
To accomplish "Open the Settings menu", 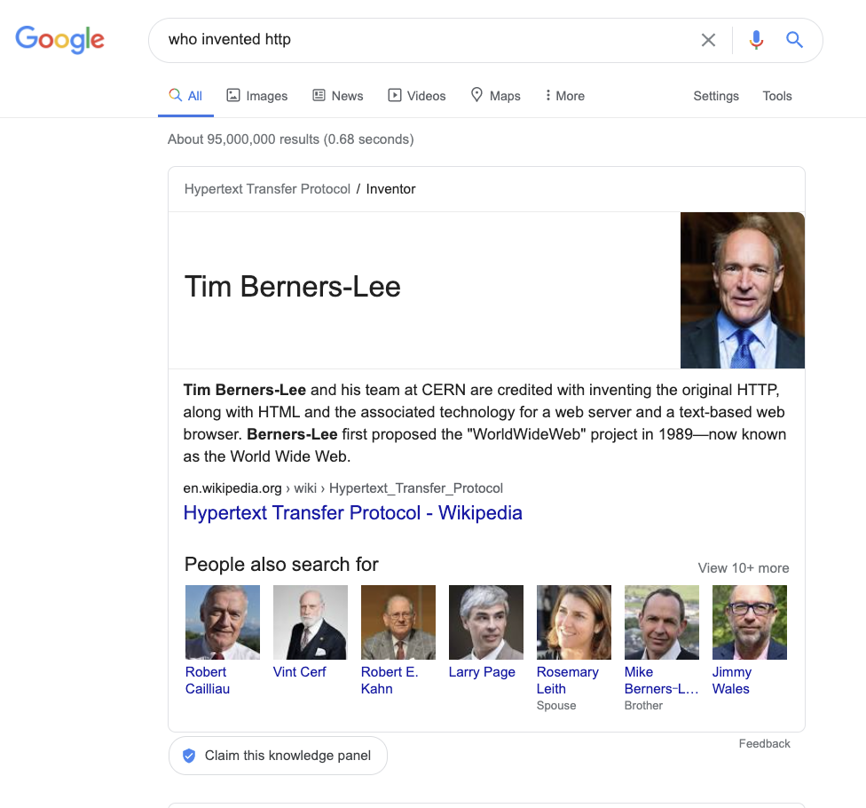I will pos(716,96).
